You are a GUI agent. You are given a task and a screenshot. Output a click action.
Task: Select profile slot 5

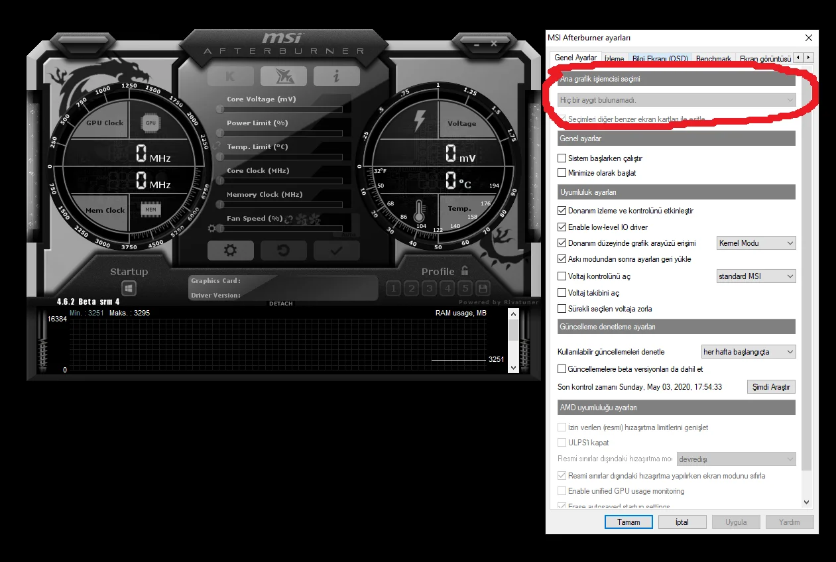coord(465,288)
